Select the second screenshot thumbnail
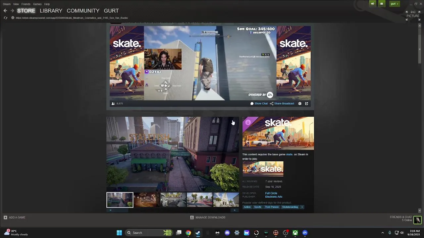Screen dimensions: 424x238 pyautogui.click(x=146, y=200)
